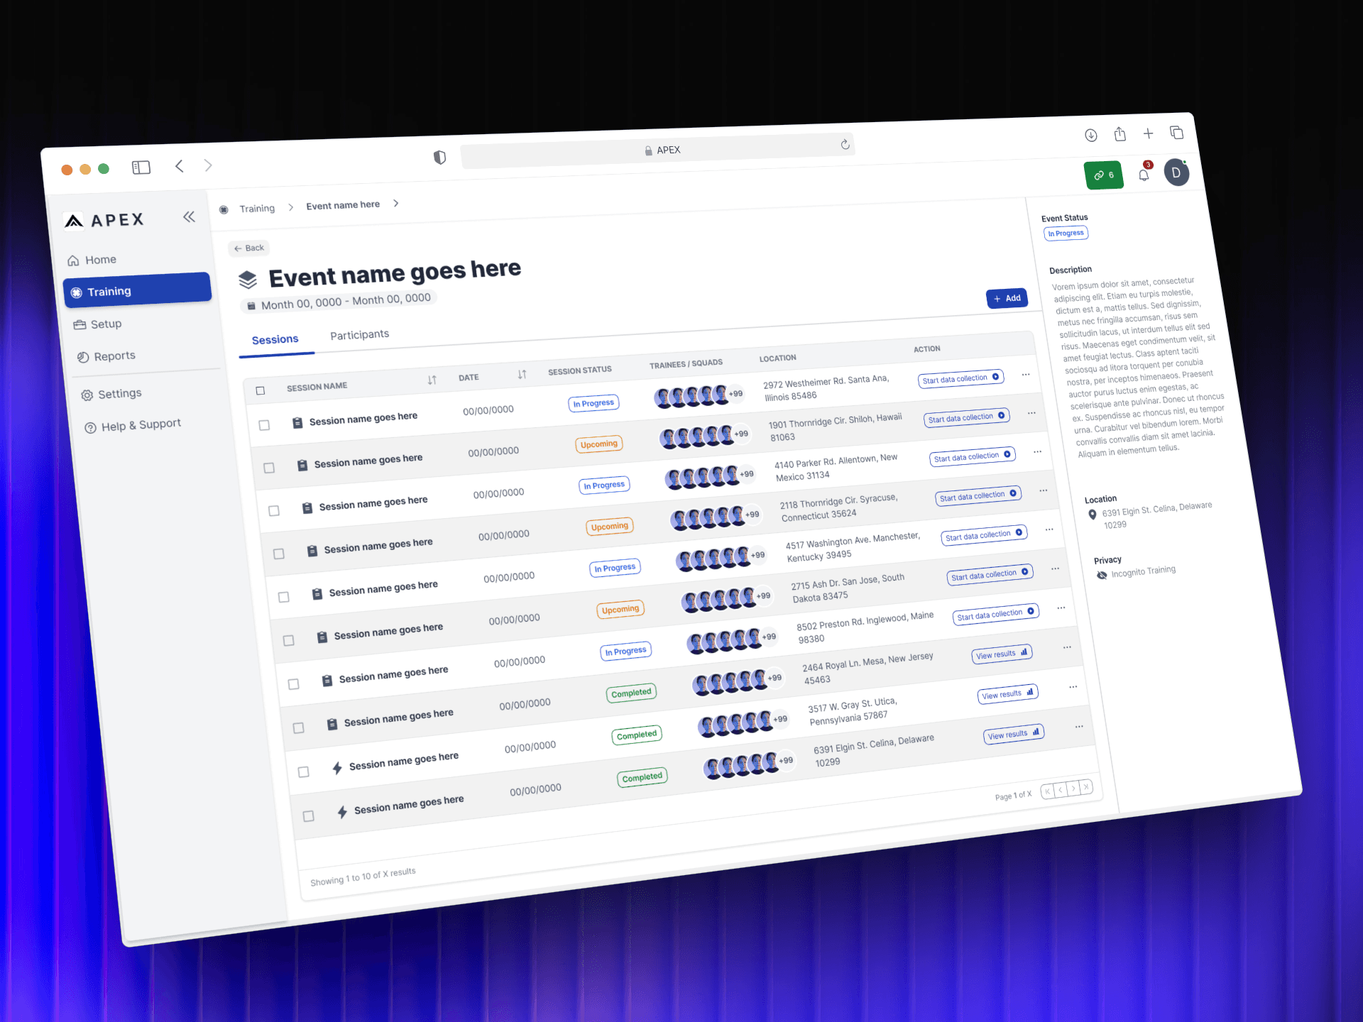1363x1022 pixels.
Task: Expand chevron after Event name here breadcrumb
Action: pos(396,203)
